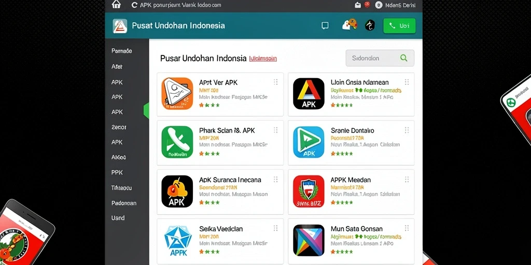Select Afcoo in the sidebar

pyautogui.click(x=119, y=157)
